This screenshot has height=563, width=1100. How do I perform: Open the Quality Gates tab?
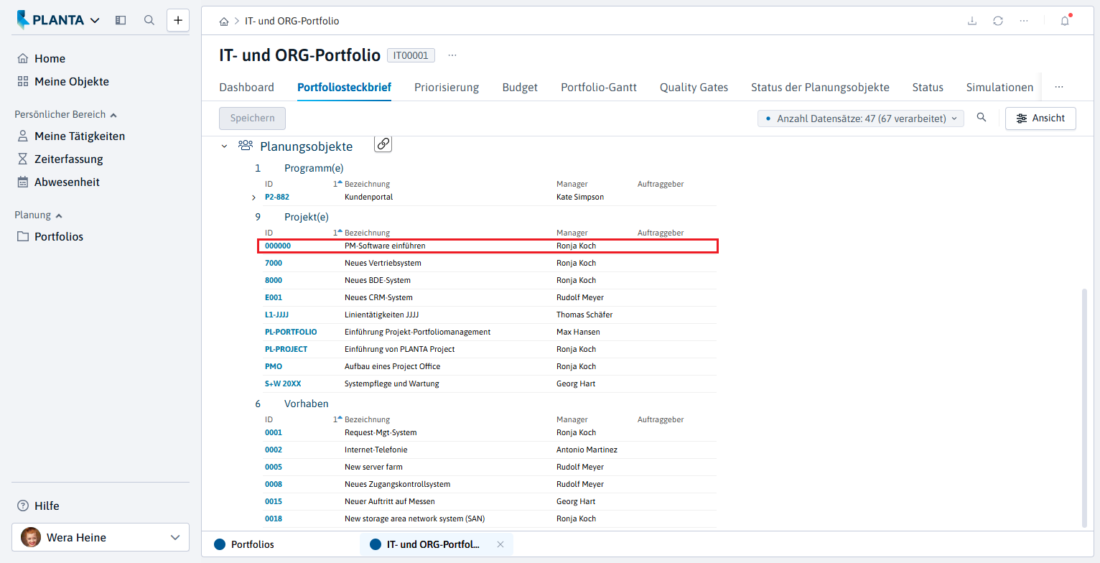[694, 87]
